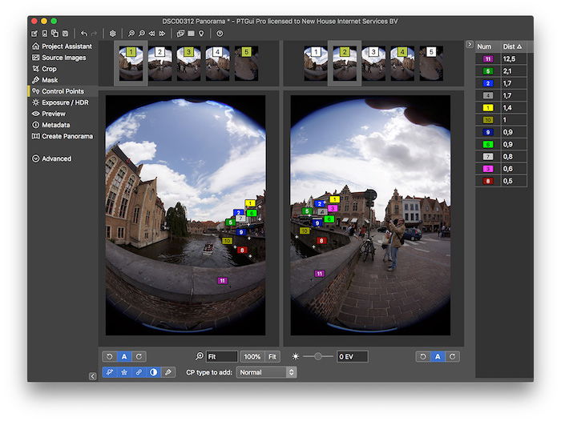Open the Exposure / HDR tab

(x=64, y=102)
